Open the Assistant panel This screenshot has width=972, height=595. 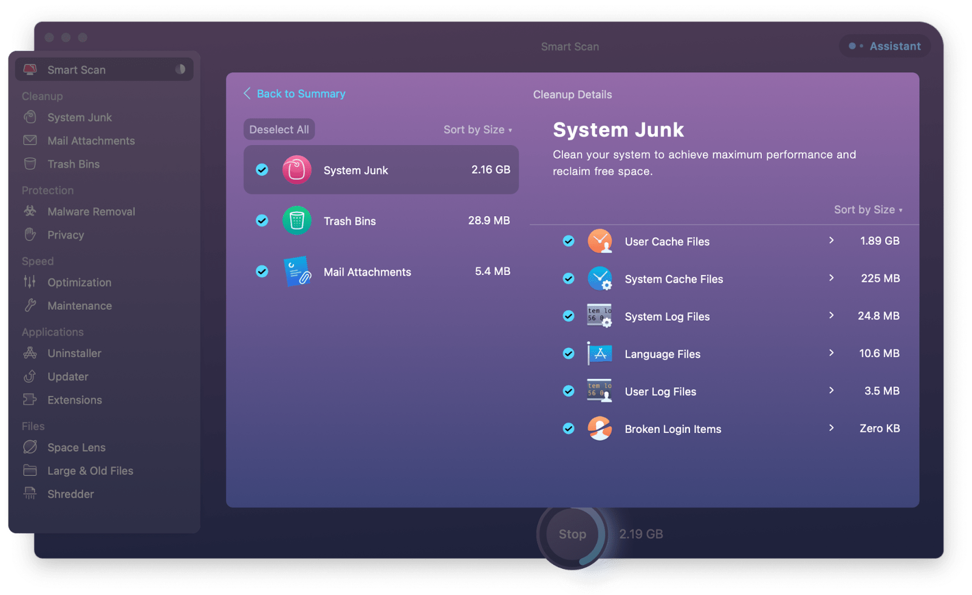click(885, 46)
